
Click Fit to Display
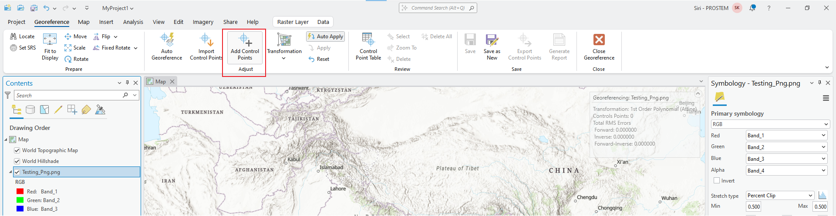pos(50,47)
